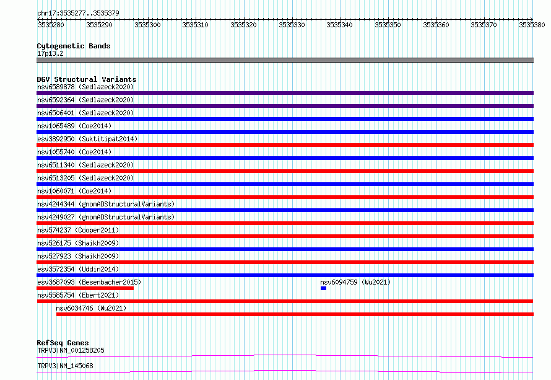This screenshot has width=551, height=380.
Task: Open the TRPV3|NM_001258205 gene label
Action: [x=71, y=350]
